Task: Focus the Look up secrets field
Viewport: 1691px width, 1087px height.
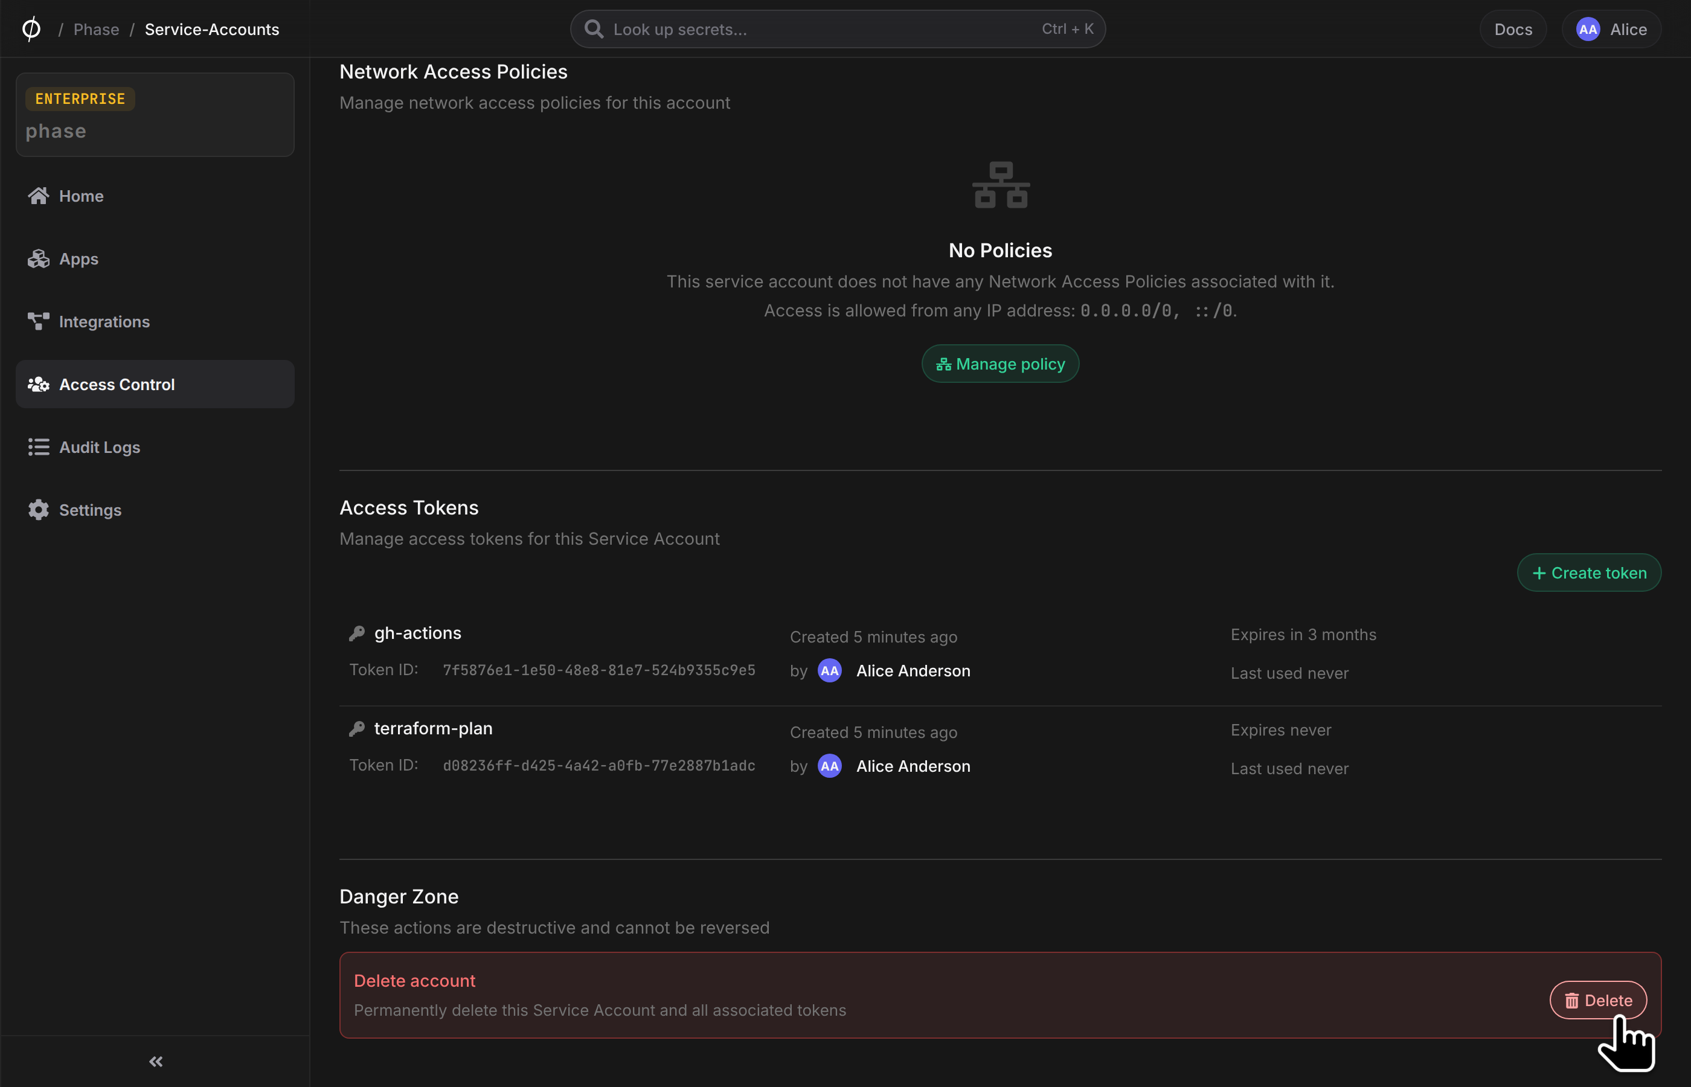Action: [838, 29]
